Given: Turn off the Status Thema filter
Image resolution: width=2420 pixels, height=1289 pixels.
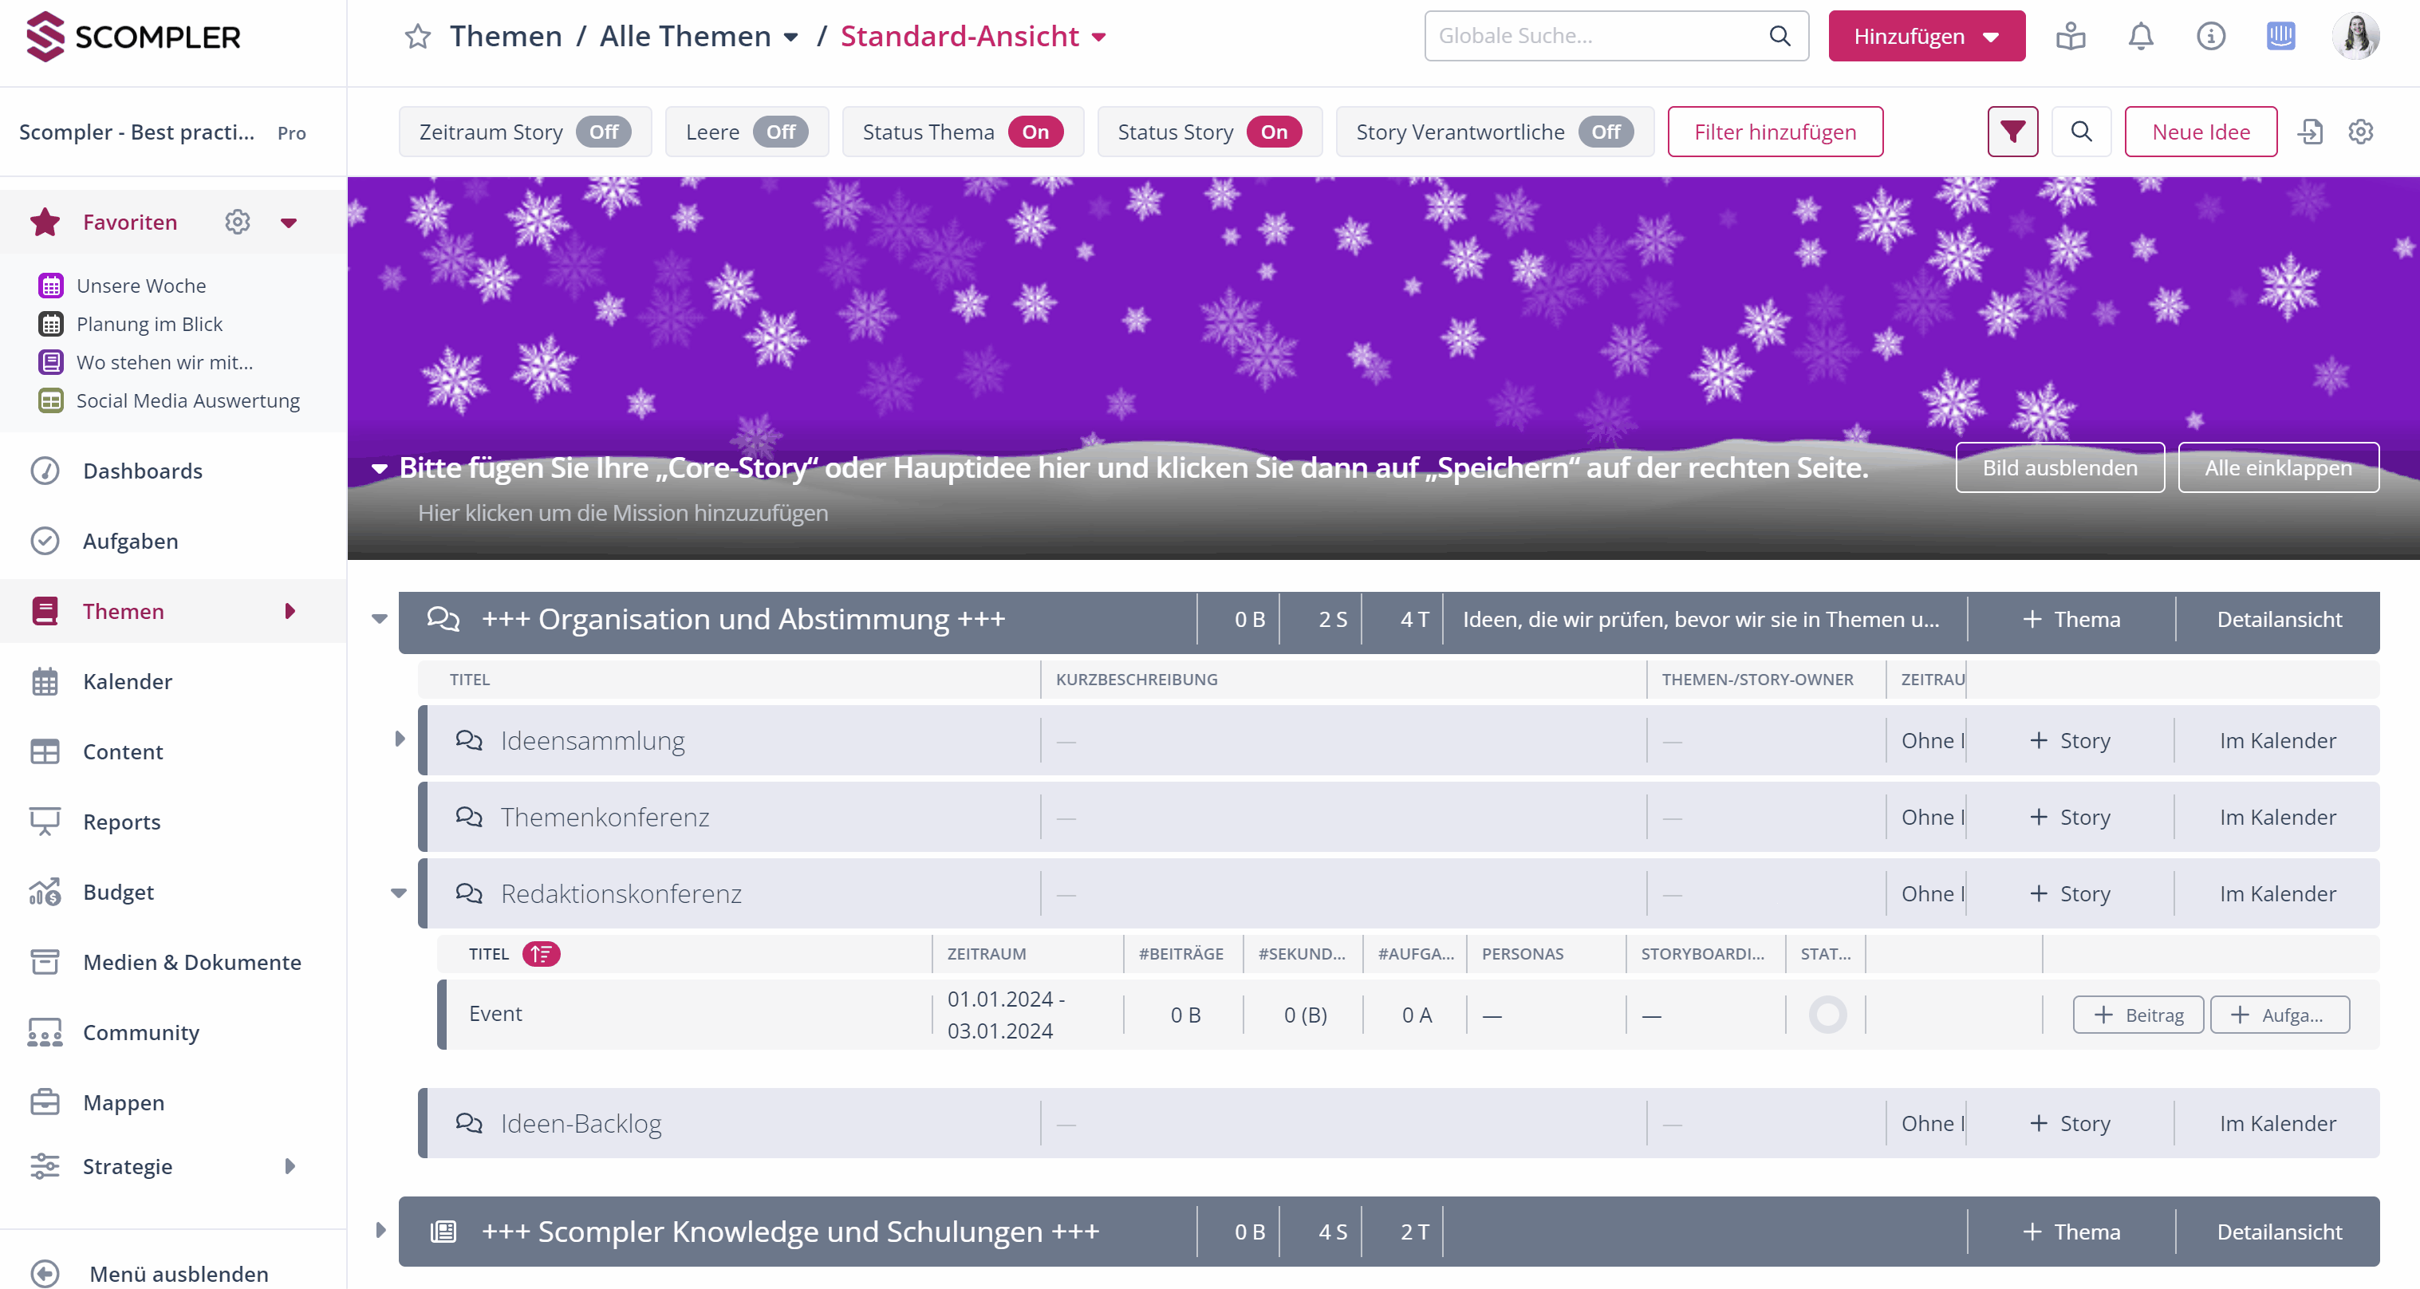Looking at the screenshot, I should pos(1035,132).
